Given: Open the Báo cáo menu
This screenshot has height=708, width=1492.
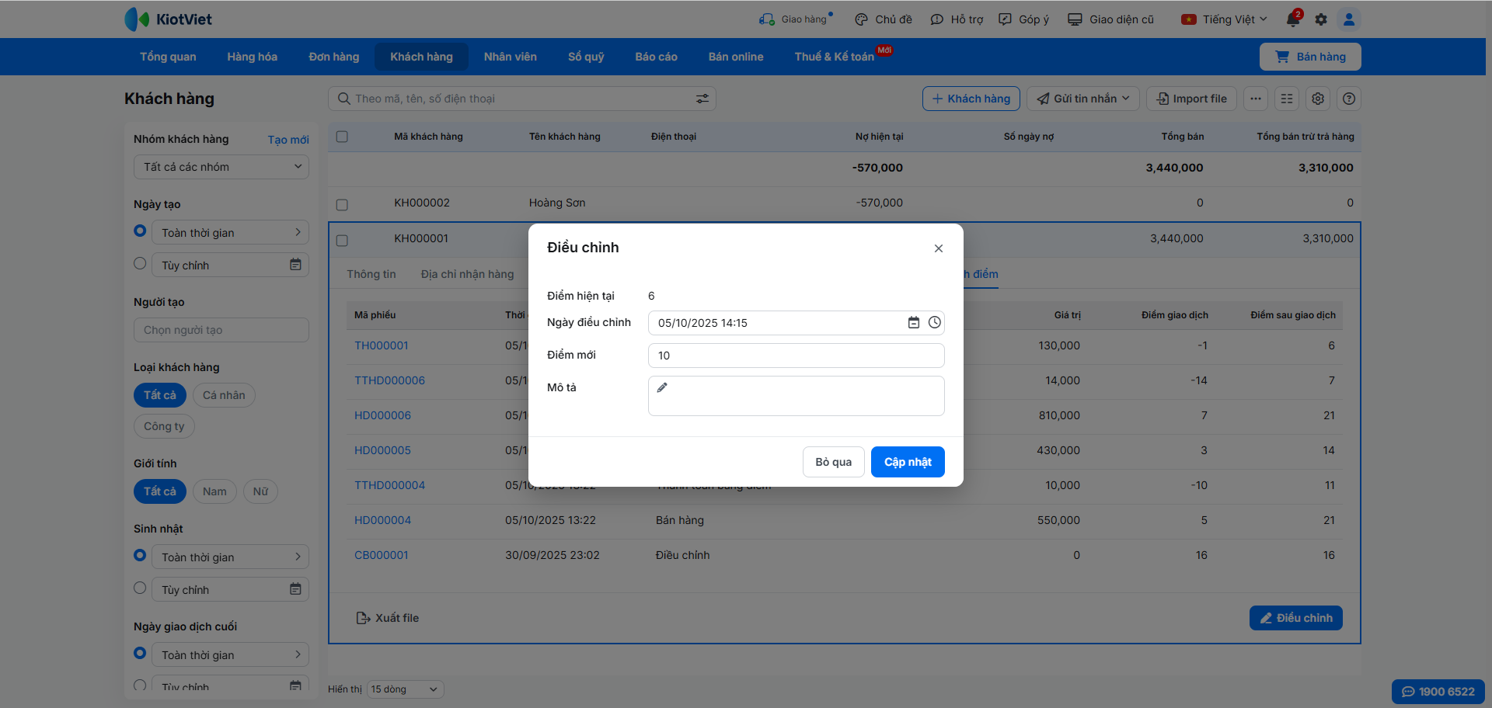Looking at the screenshot, I should 656,57.
